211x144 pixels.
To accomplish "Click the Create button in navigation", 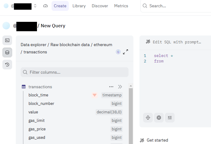I will [x=60, y=6].
